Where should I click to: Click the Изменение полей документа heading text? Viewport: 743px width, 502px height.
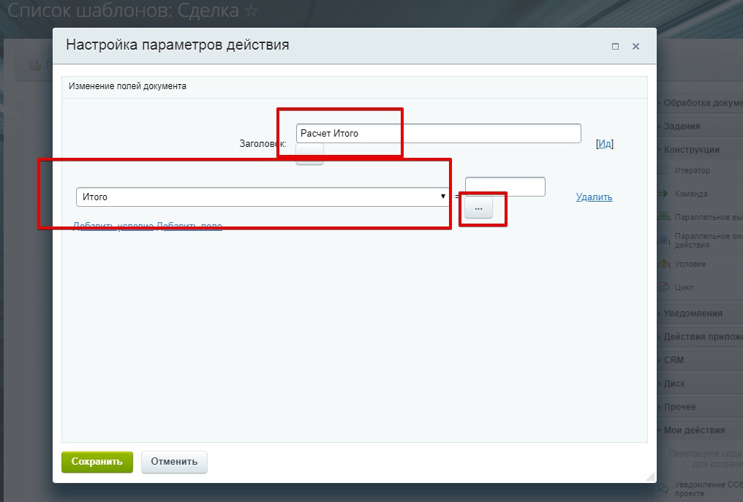pos(127,86)
